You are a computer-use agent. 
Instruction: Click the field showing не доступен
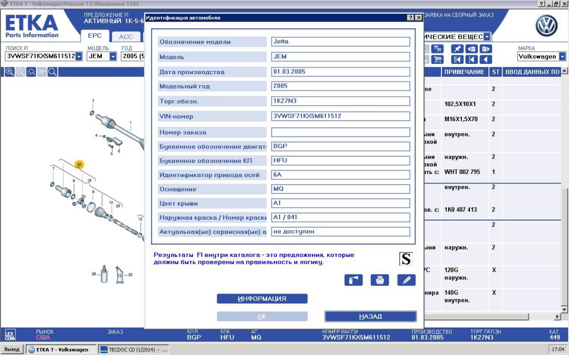pyautogui.click(x=340, y=231)
